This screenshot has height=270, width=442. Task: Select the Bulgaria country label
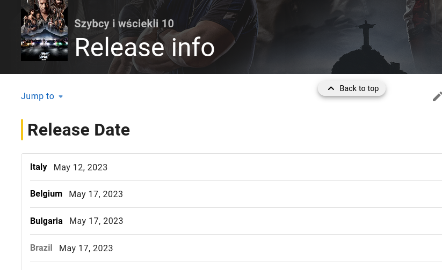[46, 221]
